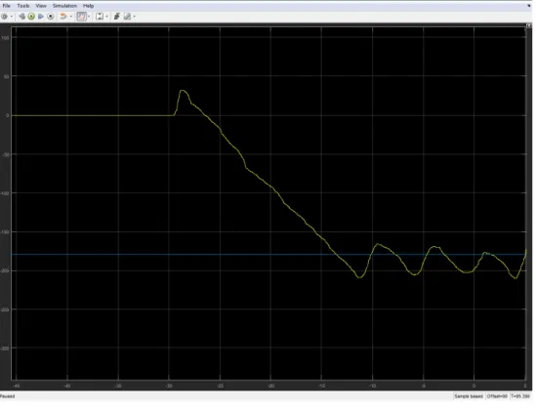536x411 pixels.
Task: Open the Tools menu
Action: tap(23, 6)
